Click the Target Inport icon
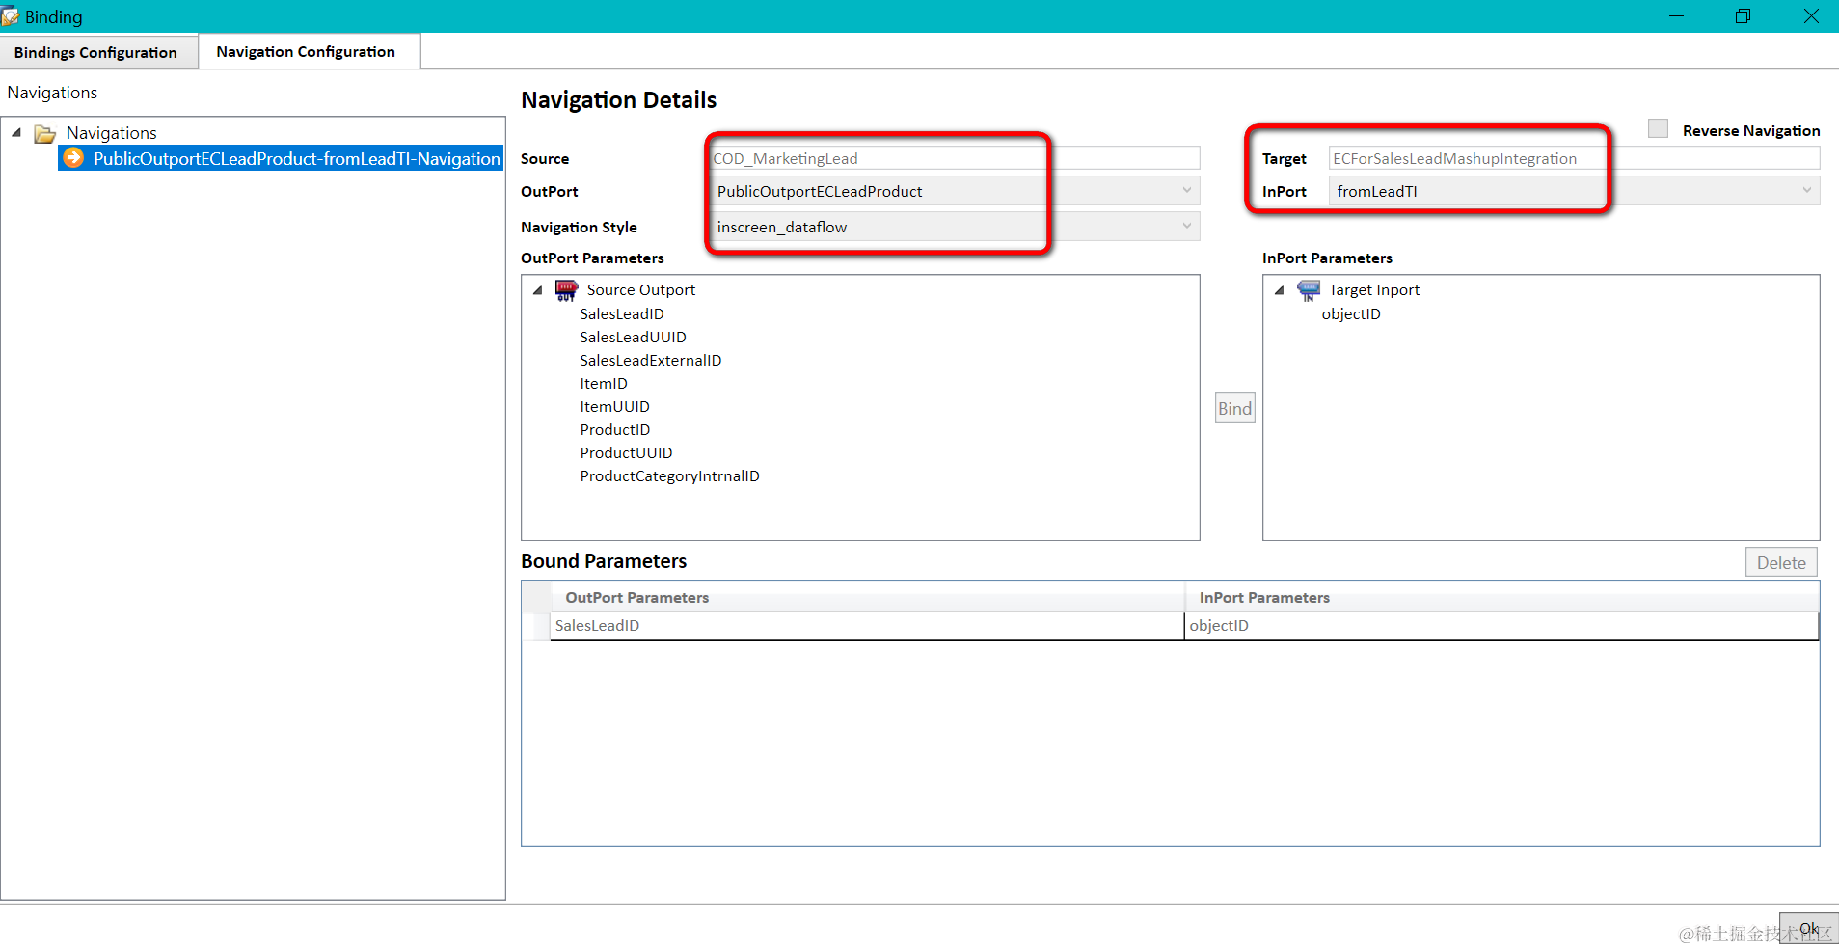The height and width of the screenshot is (950, 1839). coord(1308,290)
